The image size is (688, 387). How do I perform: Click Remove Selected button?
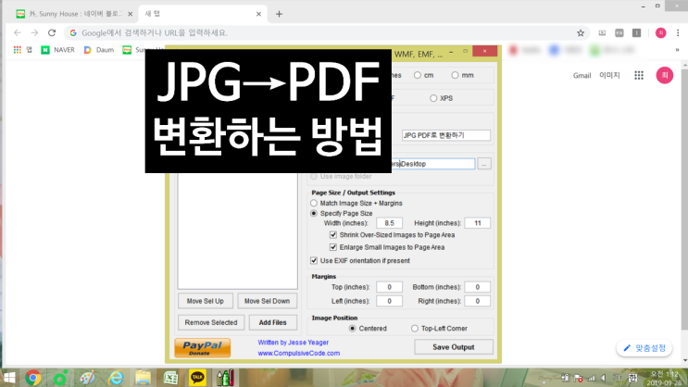click(210, 322)
